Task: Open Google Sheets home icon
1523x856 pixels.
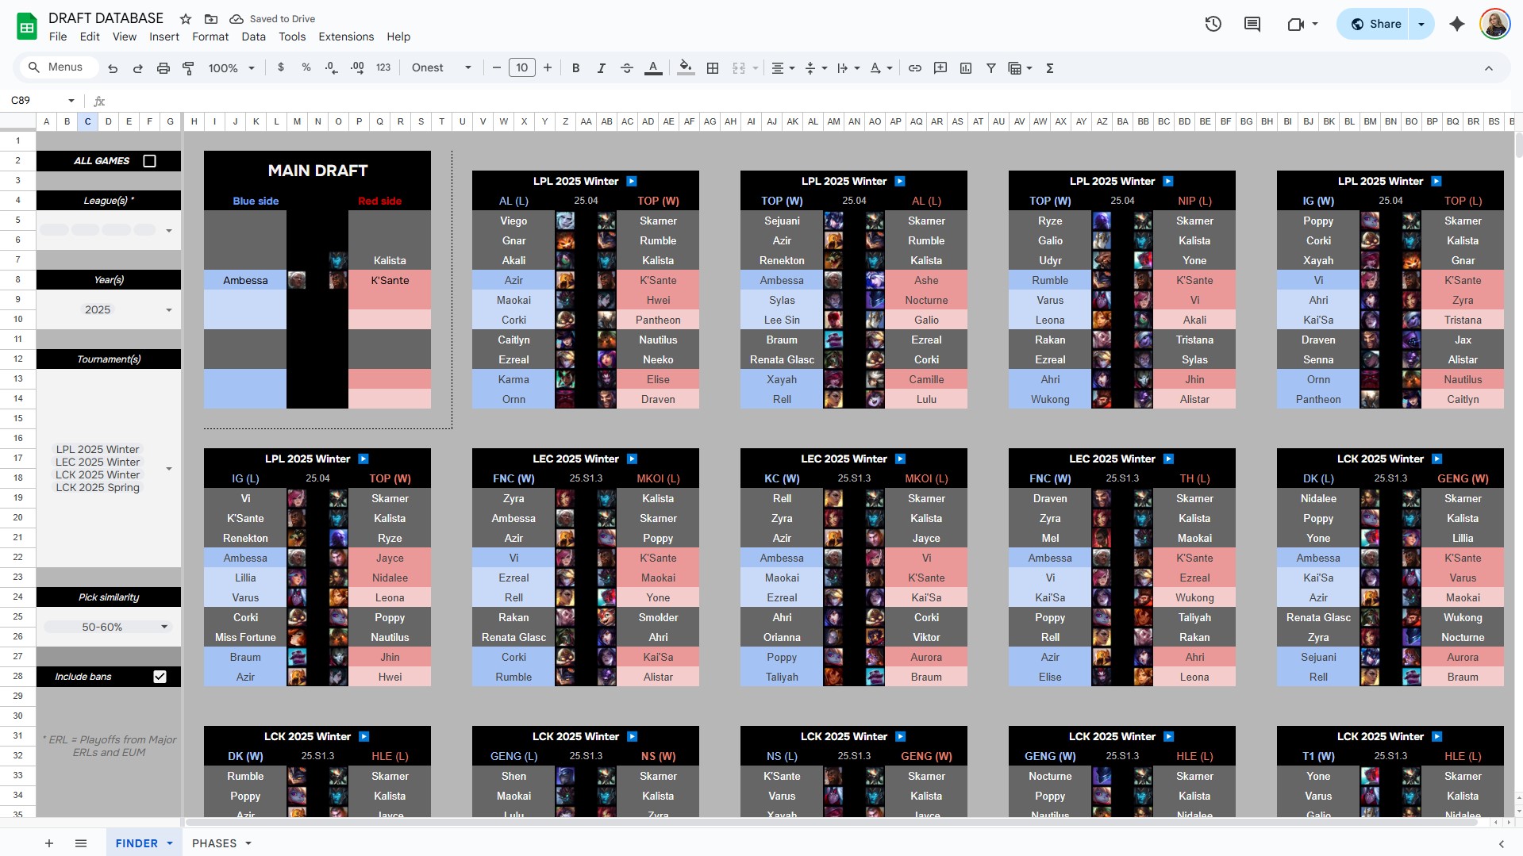Action: pyautogui.click(x=27, y=26)
